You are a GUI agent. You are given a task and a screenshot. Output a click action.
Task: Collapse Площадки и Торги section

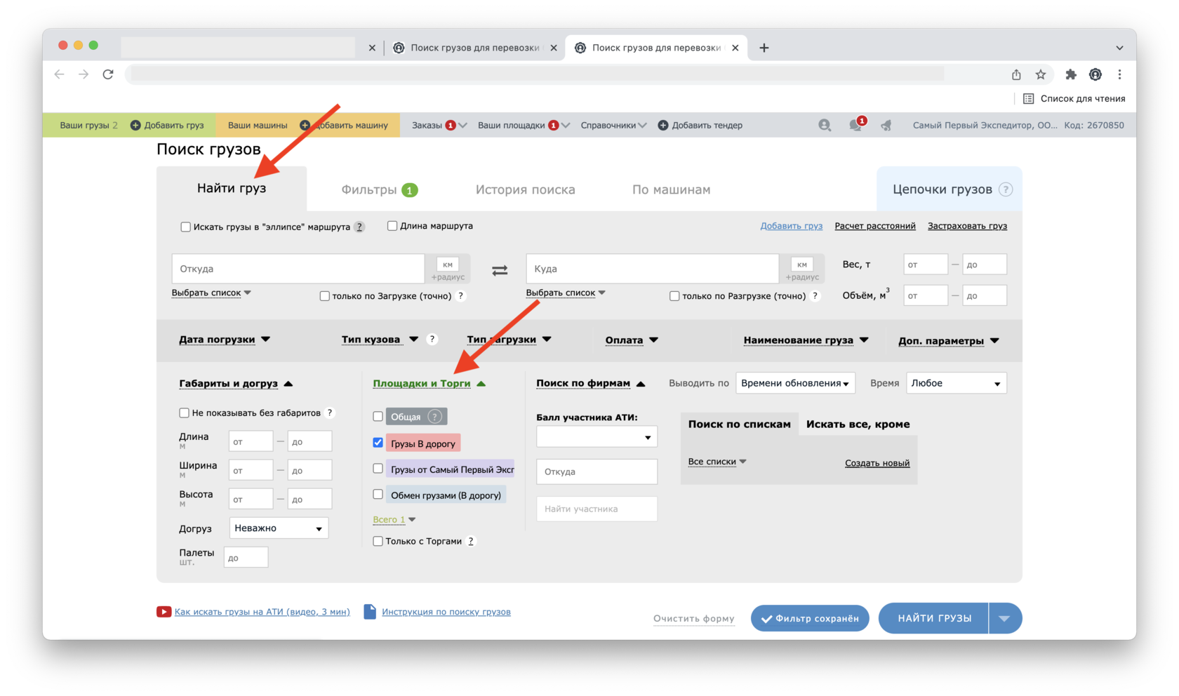tap(429, 383)
